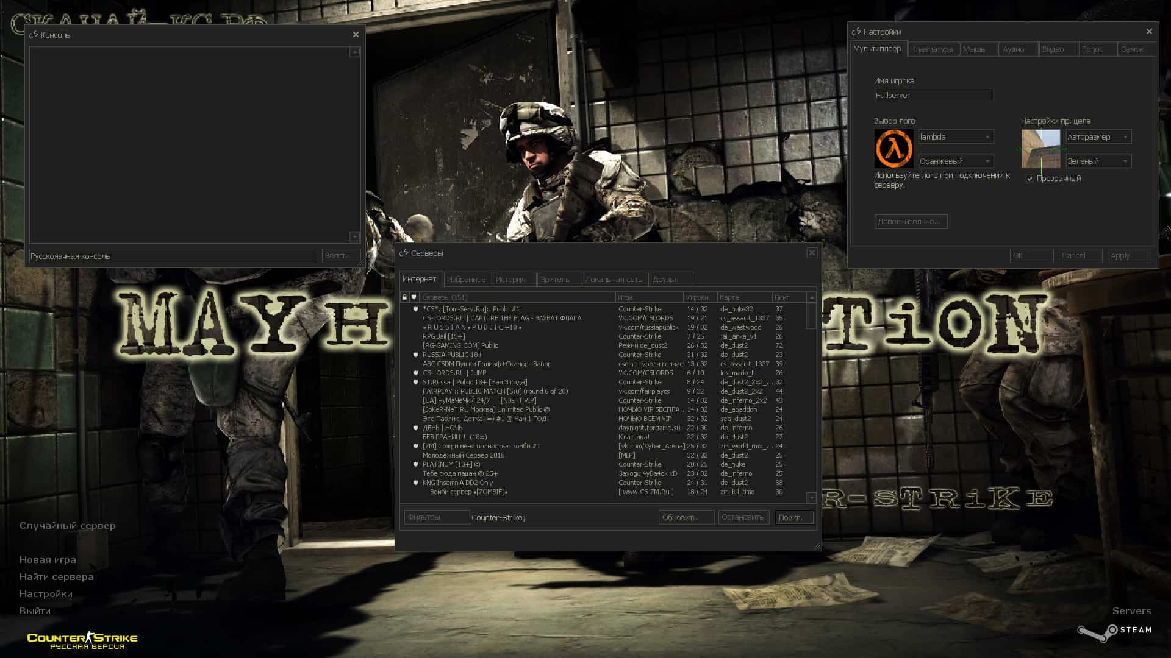Open the Клавиатура settings tab
Screen dimensions: 1171x658
click(x=933, y=49)
